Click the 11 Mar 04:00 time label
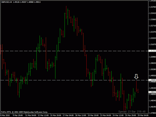Screen dimensions: 156x117 pyautogui.click(x=31, y=115)
